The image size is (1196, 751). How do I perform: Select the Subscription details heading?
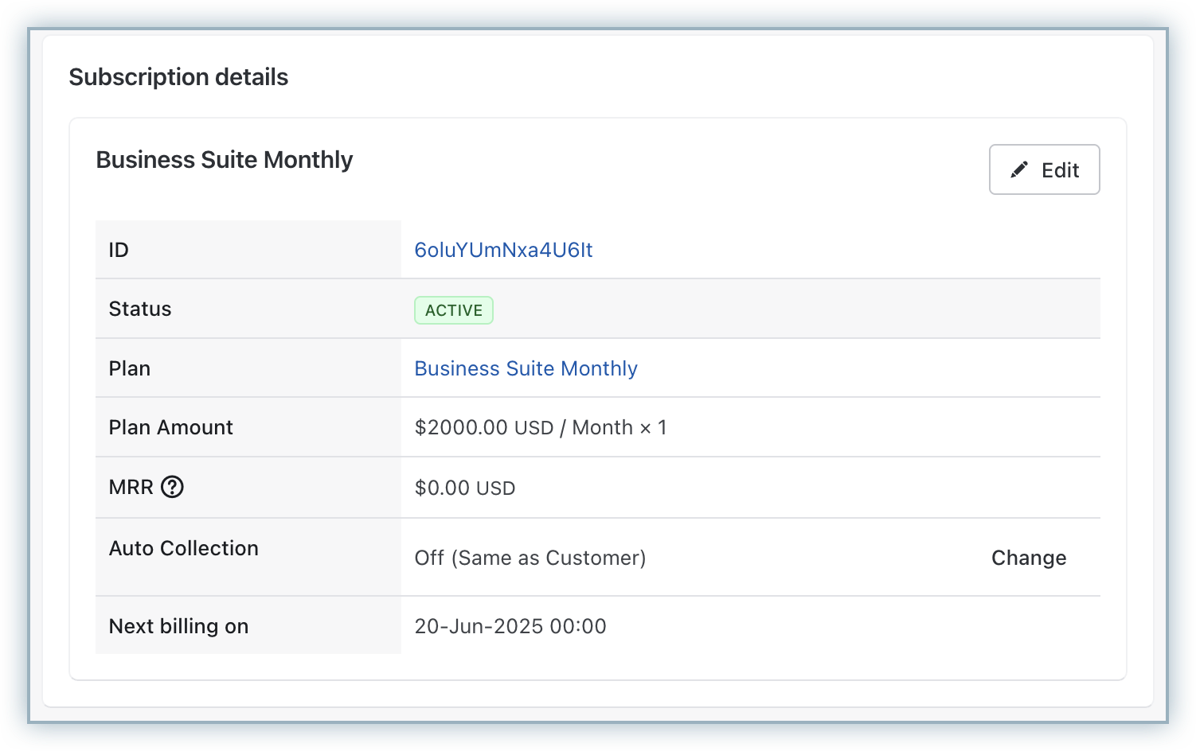pyautogui.click(x=178, y=77)
